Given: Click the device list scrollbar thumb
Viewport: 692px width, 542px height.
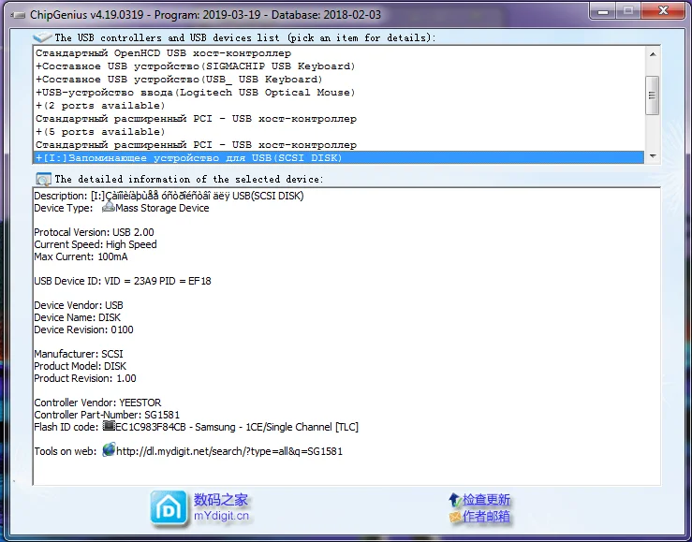Looking at the screenshot, I should (x=653, y=95).
